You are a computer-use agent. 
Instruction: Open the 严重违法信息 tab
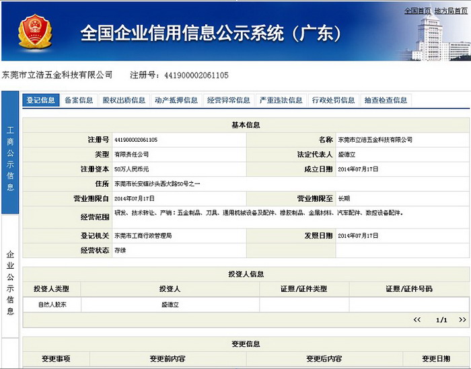pos(281,100)
